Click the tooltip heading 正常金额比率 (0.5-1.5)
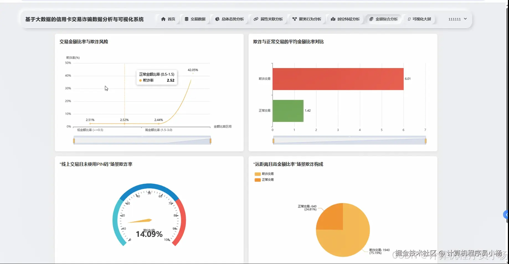This screenshot has width=509, height=264. pos(157,74)
